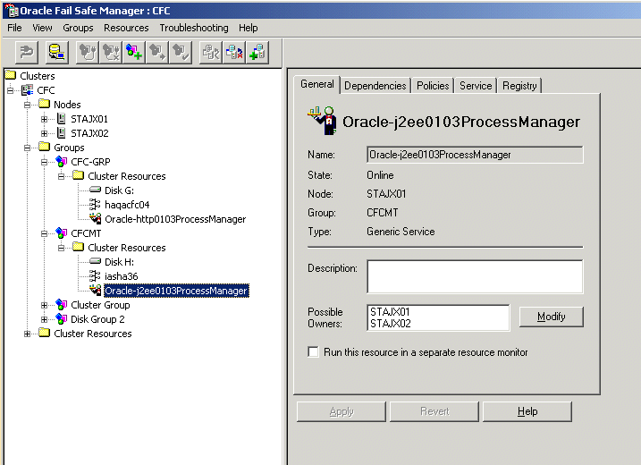The height and width of the screenshot is (465, 641).
Task: Click the Oracle-http0103ProcessManager service icon
Action: [96, 219]
